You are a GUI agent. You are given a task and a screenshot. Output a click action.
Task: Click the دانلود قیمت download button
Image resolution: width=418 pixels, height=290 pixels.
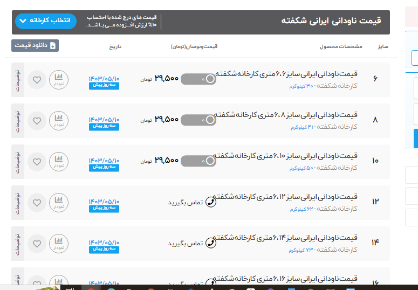coord(35,46)
